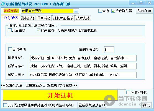Viewport: 154px width, 111px height.
Task: Uncheck the 后台浏览器 checkbox
Action: (113, 11)
